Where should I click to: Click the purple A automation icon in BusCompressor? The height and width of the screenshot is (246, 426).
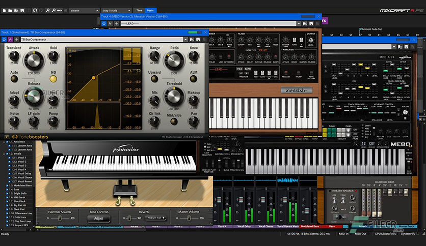pos(10,40)
